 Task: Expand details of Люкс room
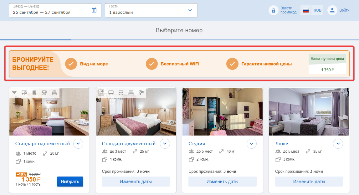[338, 144]
